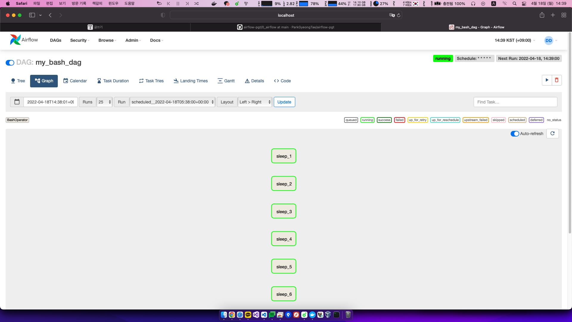Click the sleep_3 task node
Viewport: 572px width, 322px height.
(284, 211)
